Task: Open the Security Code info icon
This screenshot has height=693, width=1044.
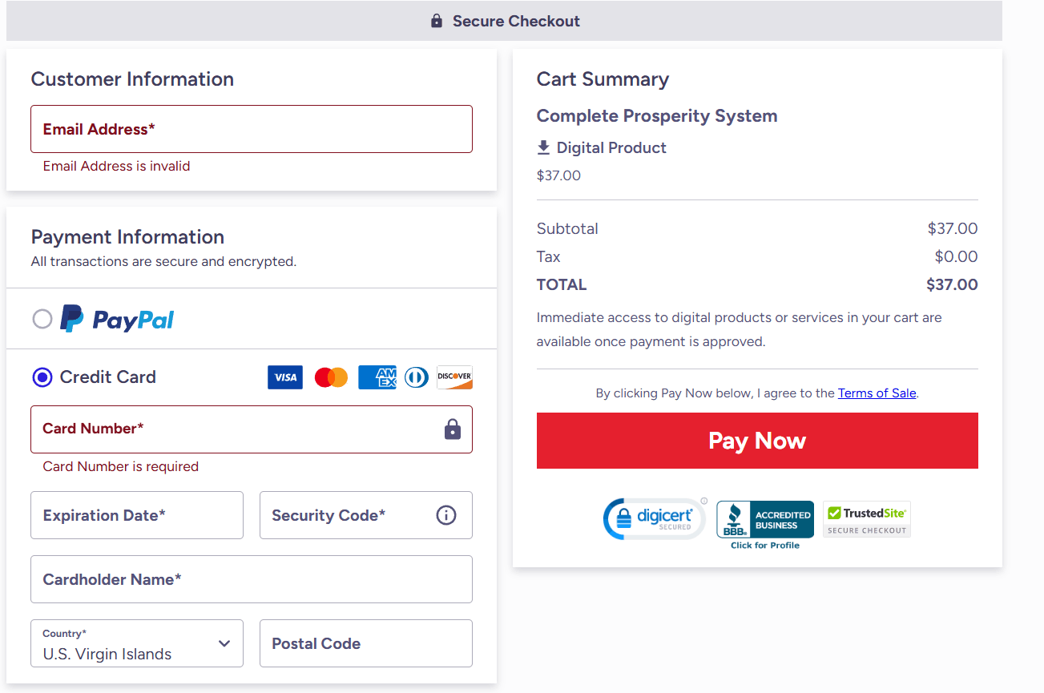Action: pos(446,515)
